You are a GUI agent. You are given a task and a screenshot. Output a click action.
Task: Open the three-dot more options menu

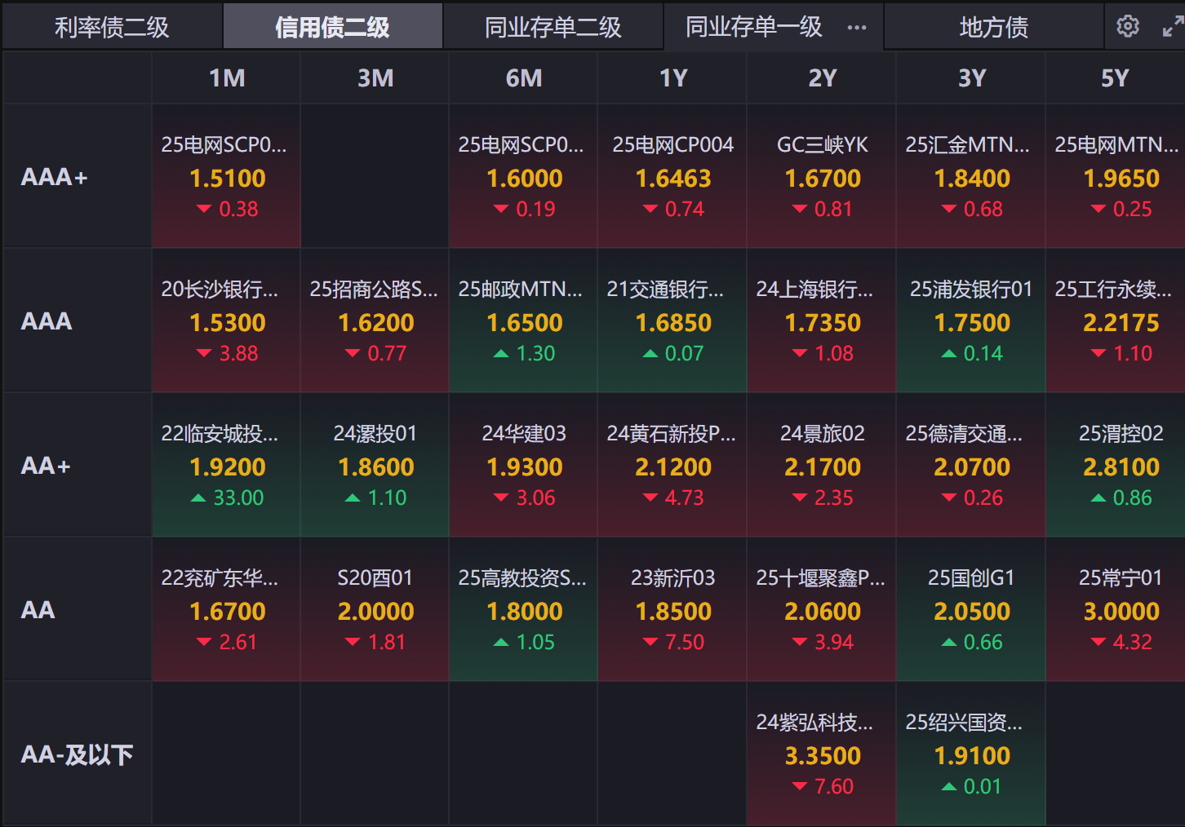click(857, 28)
